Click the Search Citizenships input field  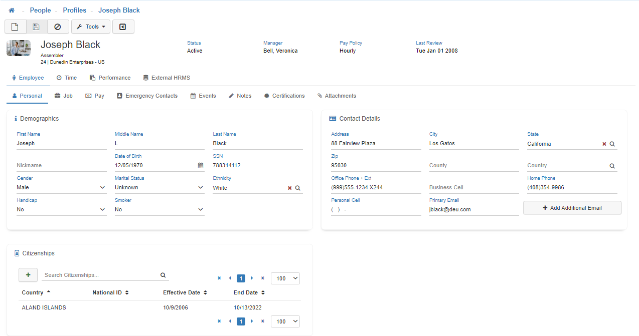pos(100,275)
